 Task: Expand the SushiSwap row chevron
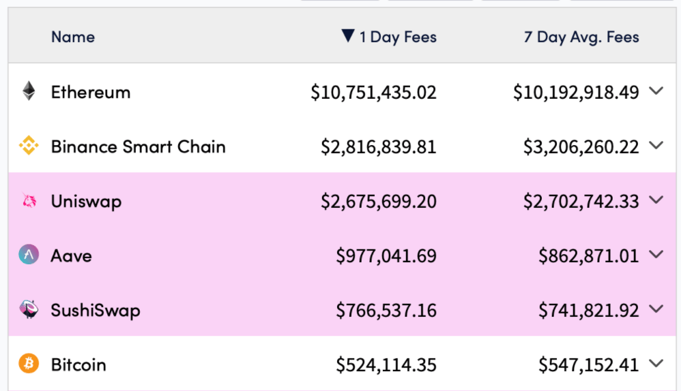[x=656, y=309]
